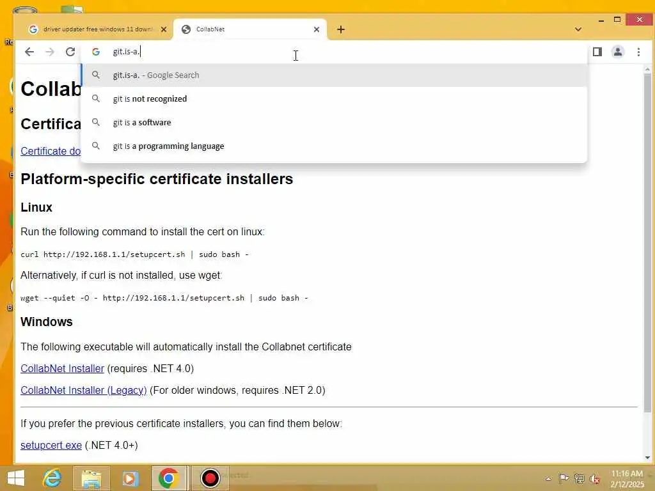This screenshot has width=655, height=491.
Task: Click the wget --quiet command text
Action: click(164, 298)
